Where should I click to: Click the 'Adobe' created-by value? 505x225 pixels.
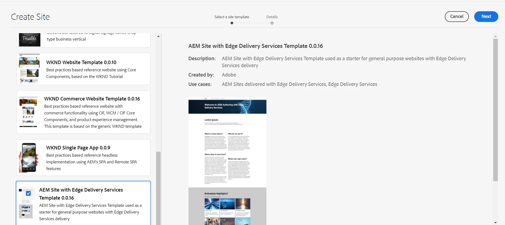(229, 75)
